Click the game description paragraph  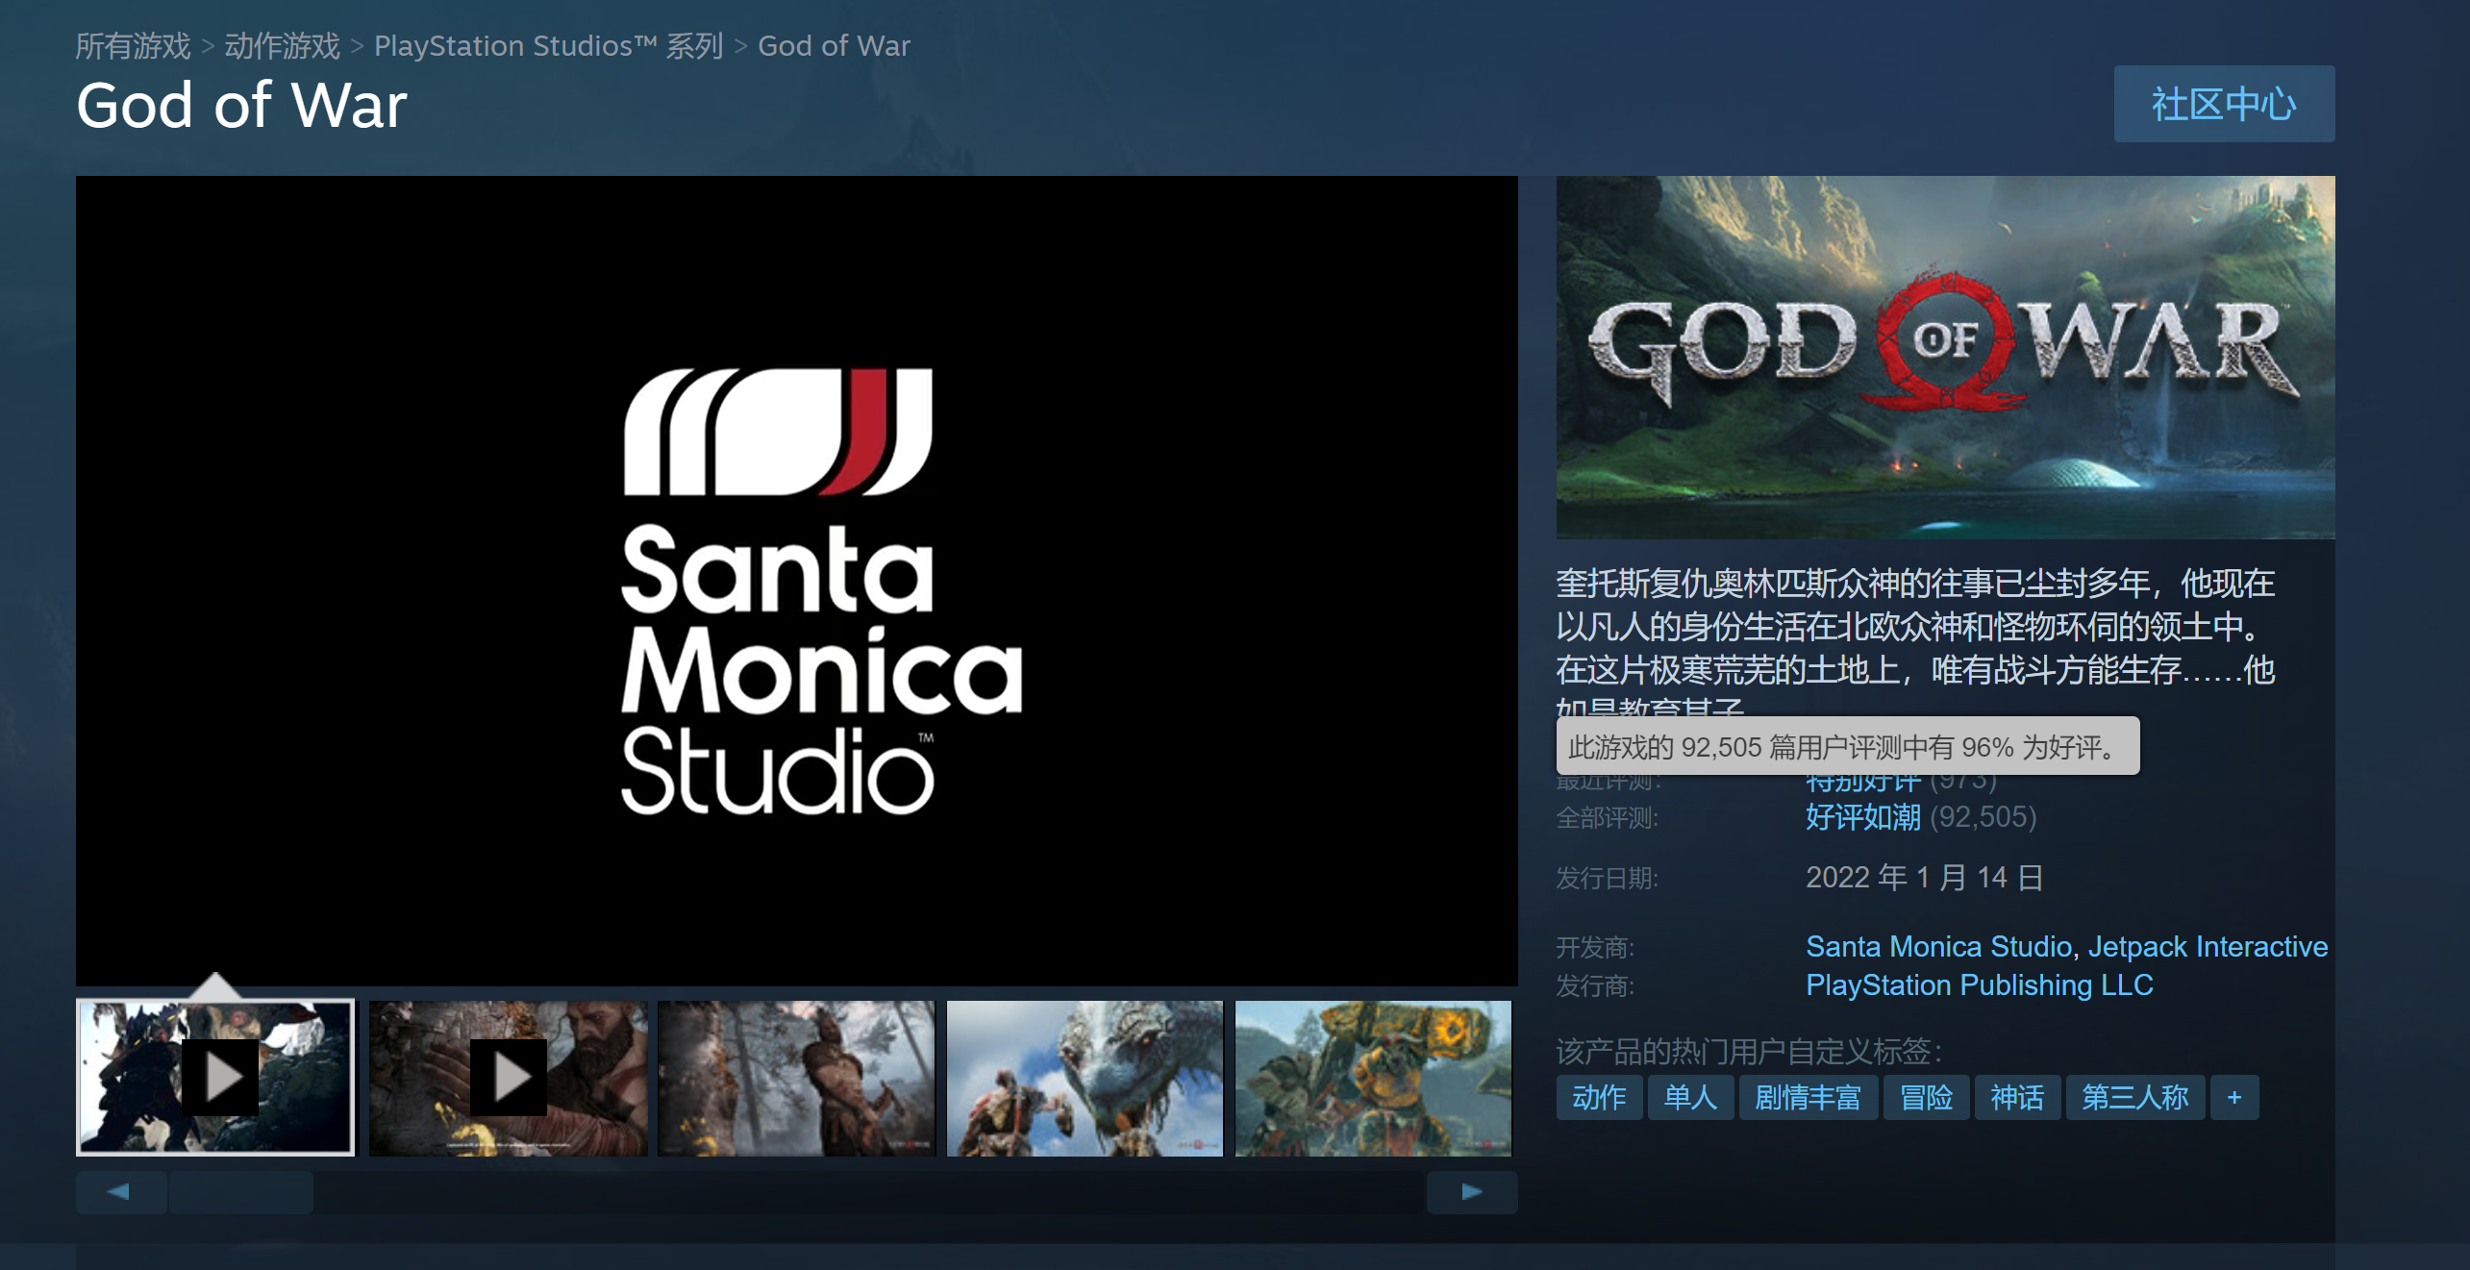coord(1915,639)
